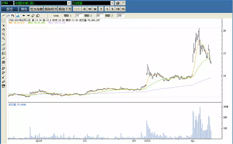Toggle the bar chart (OHLC) style
Viewport: 233px width, 144px height.
[x=8, y=15]
